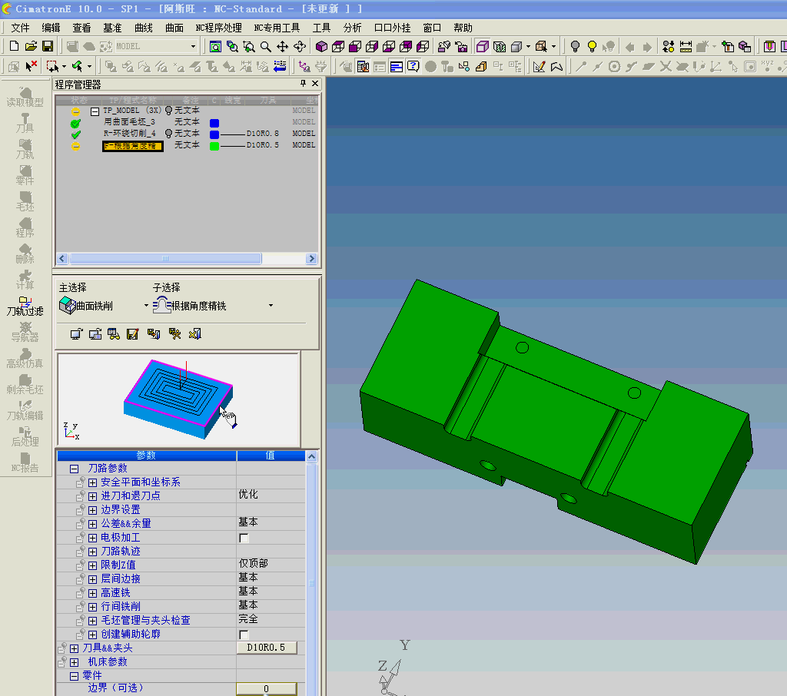This screenshot has width=787, height=696.
Task: Click the zoom all view icon
Action: pyautogui.click(x=215, y=47)
